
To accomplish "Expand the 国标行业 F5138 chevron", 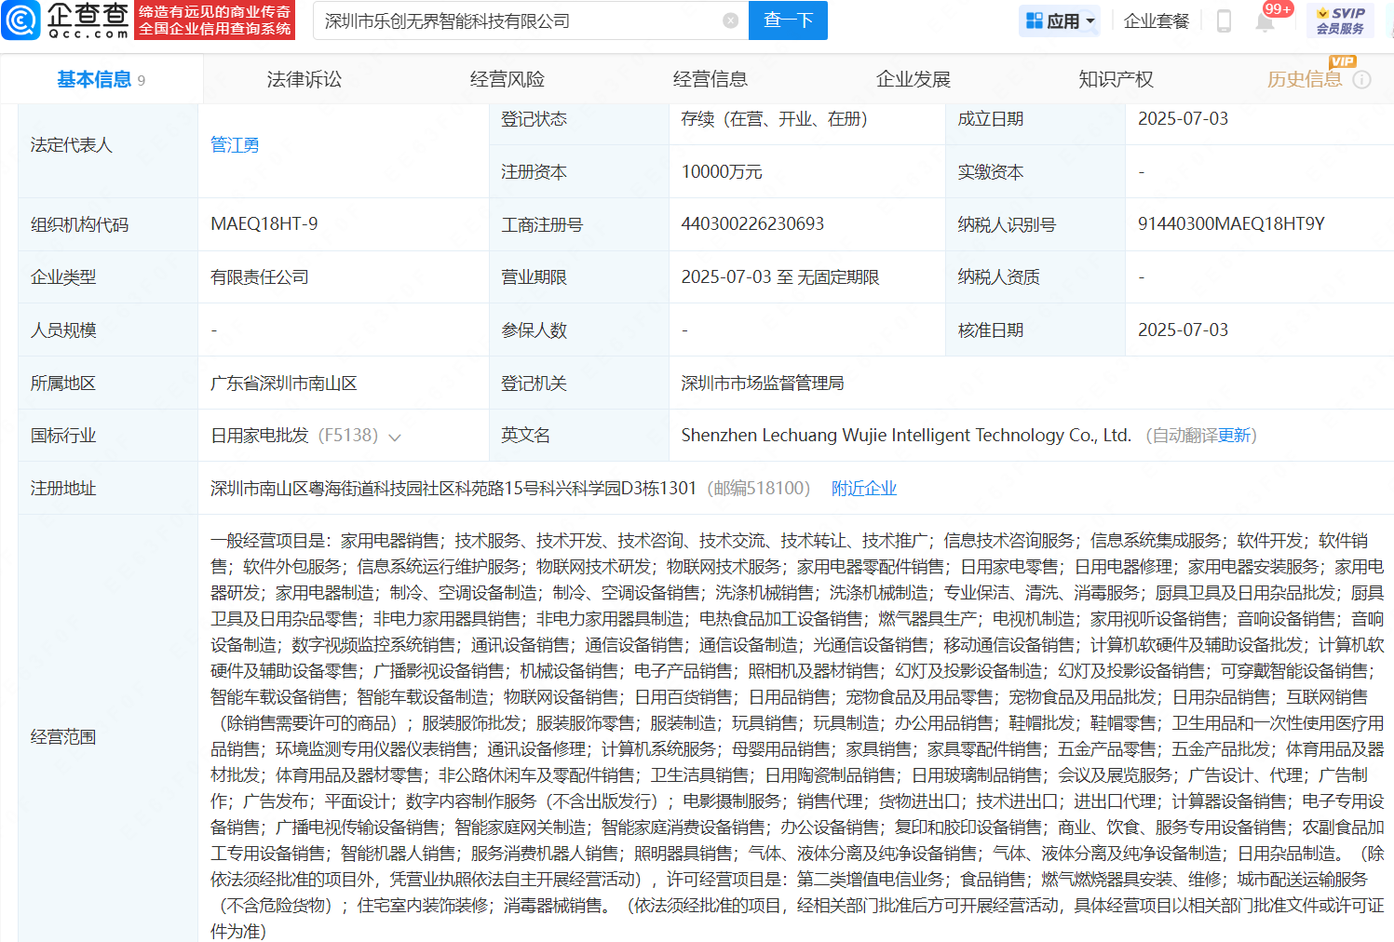I will point(395,437).
